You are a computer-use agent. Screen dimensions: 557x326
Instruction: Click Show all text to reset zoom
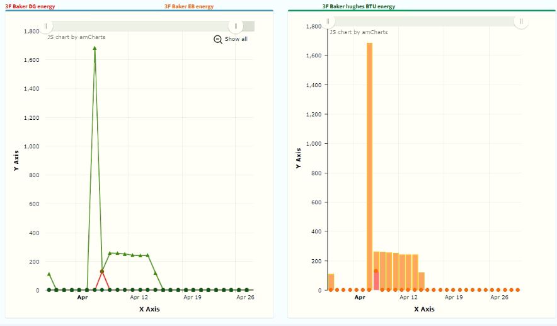tap(236, 39)
